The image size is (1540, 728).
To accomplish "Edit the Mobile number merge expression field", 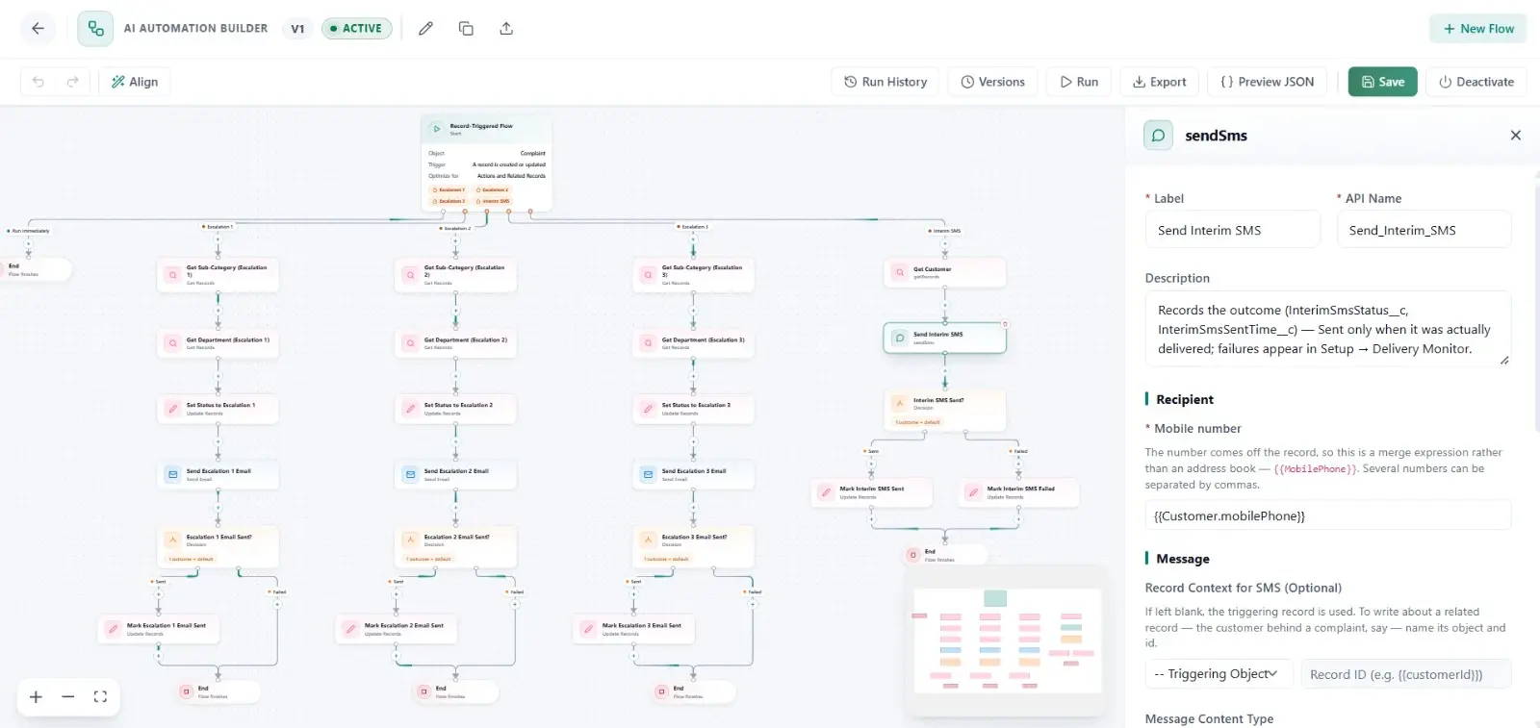I will coord(1327,515).
